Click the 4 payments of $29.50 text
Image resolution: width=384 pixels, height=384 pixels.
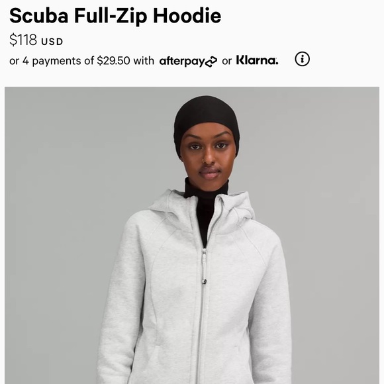click(x=76, y=61)
